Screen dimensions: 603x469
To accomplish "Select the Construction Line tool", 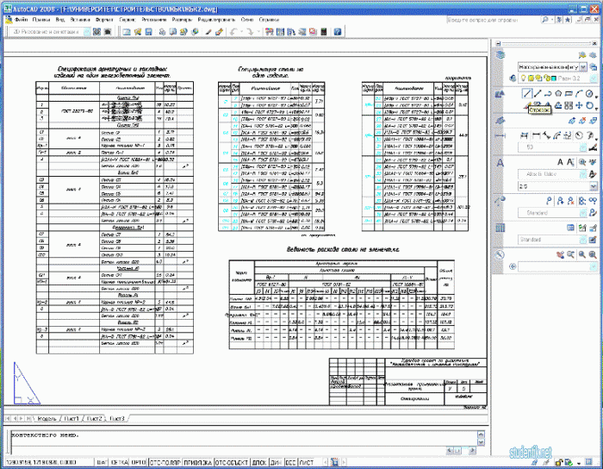I will click(x=538, y=93).
